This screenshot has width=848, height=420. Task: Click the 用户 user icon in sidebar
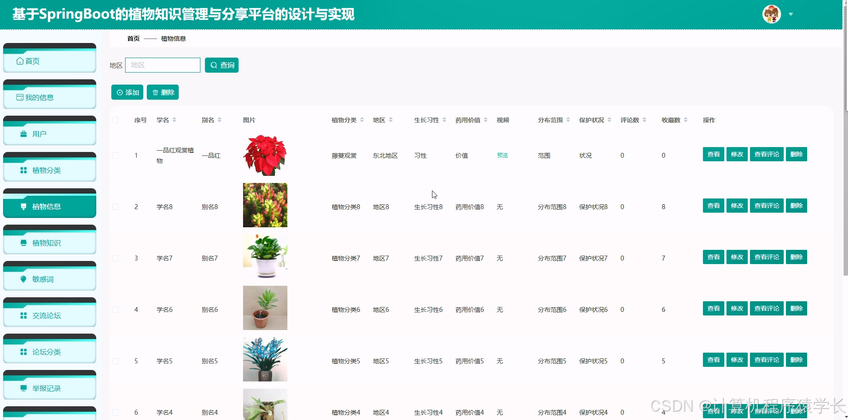(x=24, y=133)
